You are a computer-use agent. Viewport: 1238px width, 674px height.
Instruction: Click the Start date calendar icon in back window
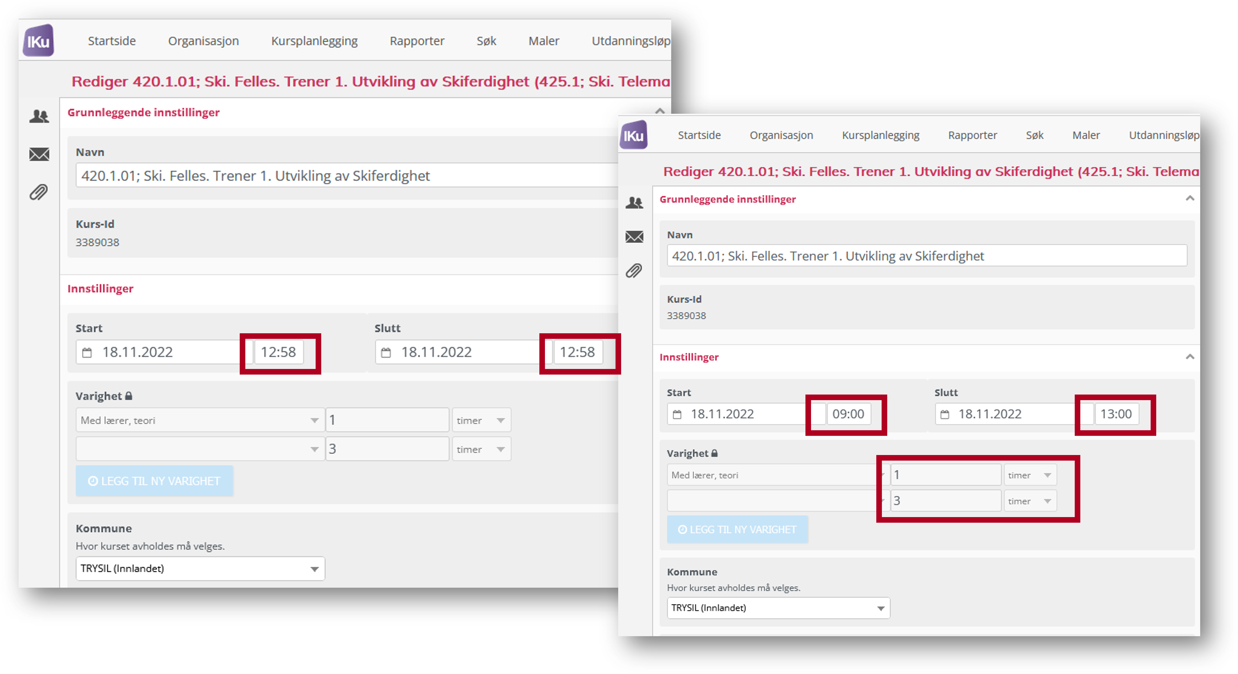click(x=87, y=352)
